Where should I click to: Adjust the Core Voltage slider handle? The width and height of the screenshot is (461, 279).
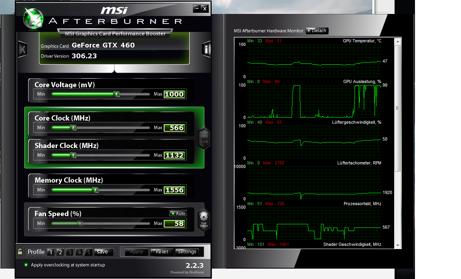click(x=117, y=94)
